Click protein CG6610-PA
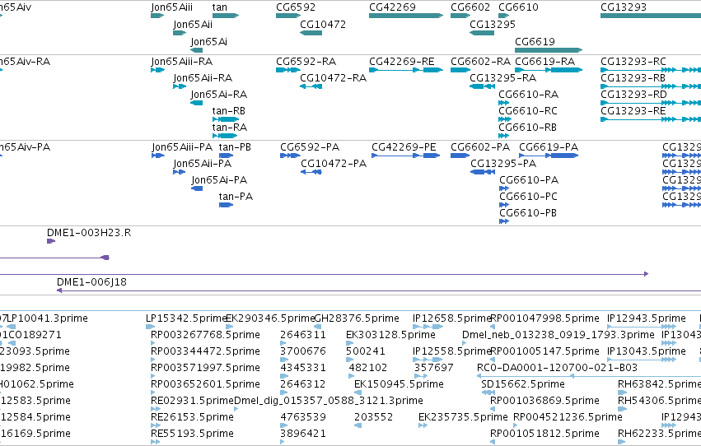The height and width of the screenshot is (446, 701). coord(529,180)
